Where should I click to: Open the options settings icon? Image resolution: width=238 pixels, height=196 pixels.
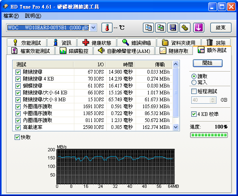click(x=185, y=28)
